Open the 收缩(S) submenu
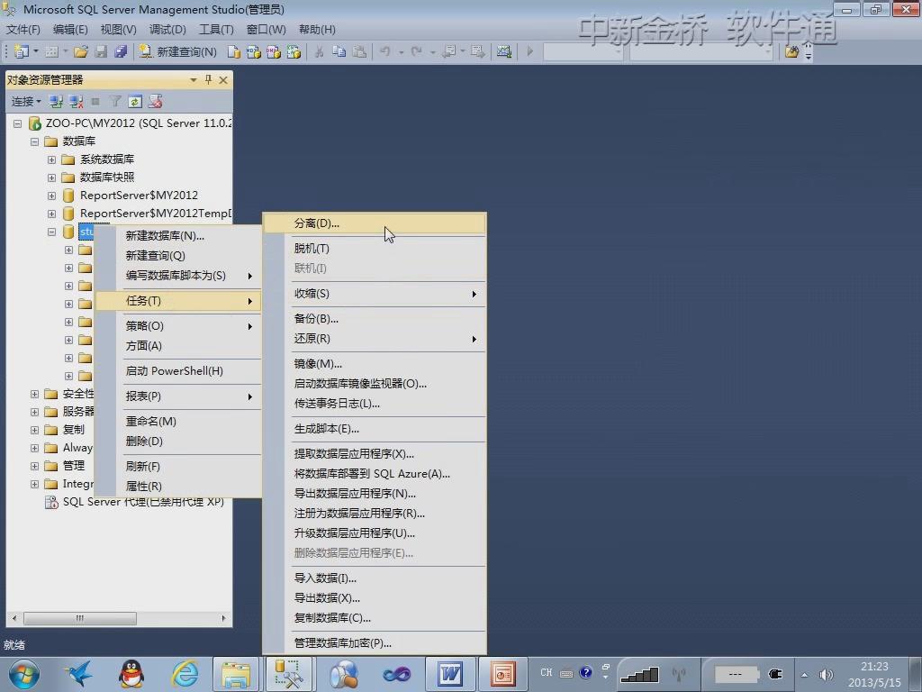 tap(375, 294)
